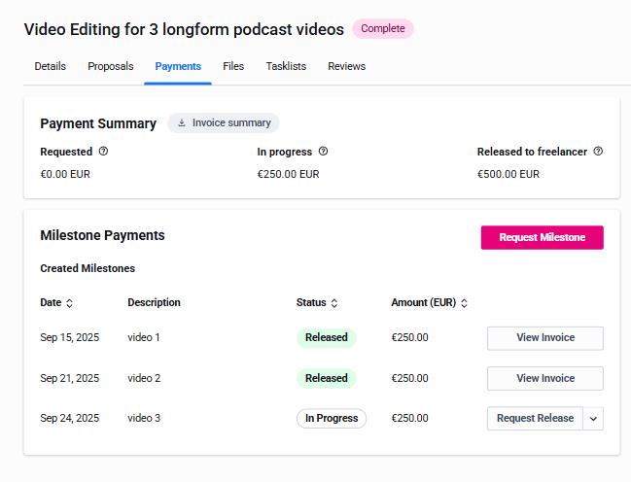Click the help icon next to Requested
The width and height of the screenshot is (631, 482).
(x=104, y=152)
